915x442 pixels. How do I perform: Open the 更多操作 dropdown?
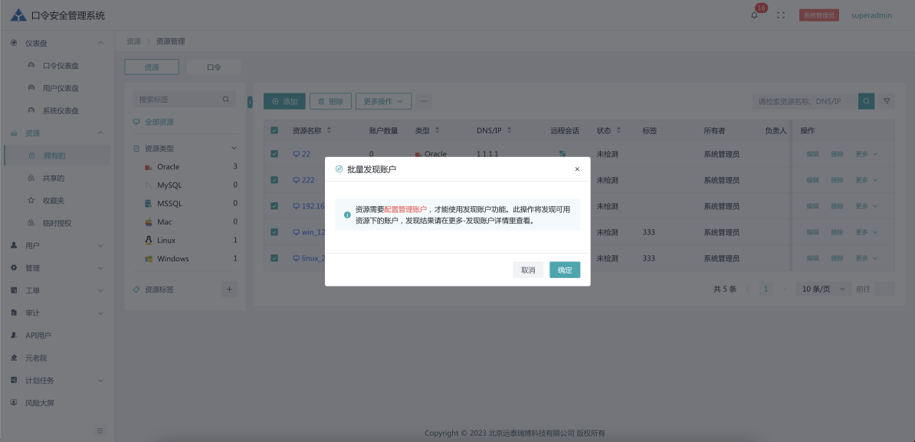[x=383, y=101]
